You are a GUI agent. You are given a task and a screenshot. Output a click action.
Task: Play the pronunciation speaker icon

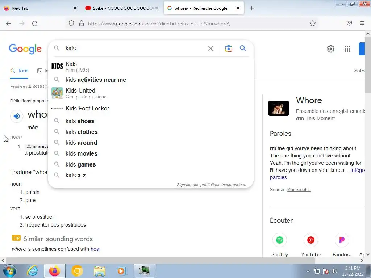(17, 116)
